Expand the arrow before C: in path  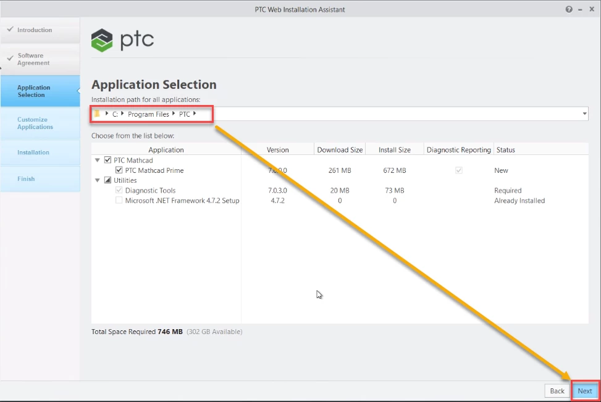pos(107,114)
